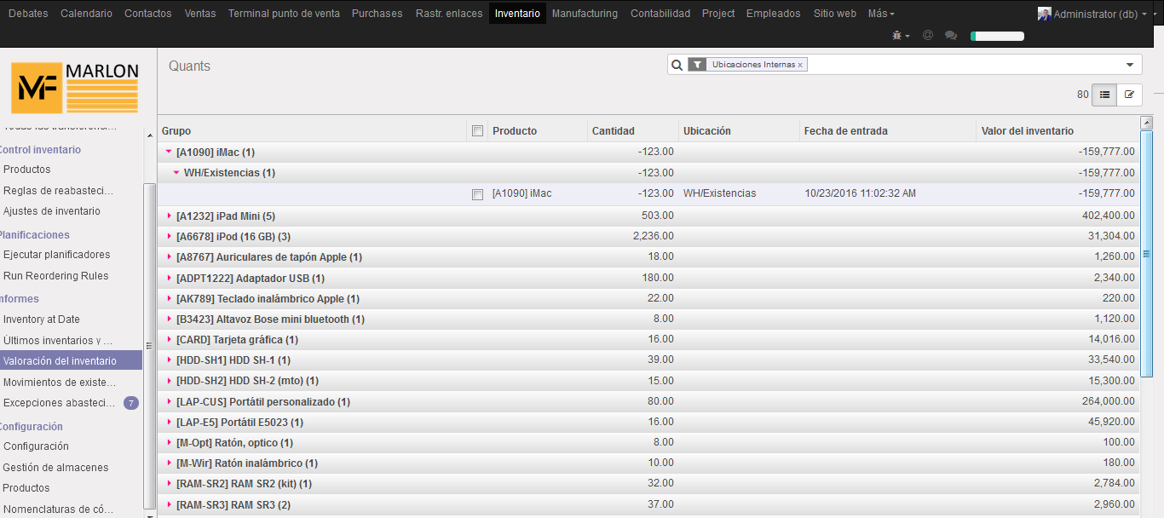This screenshot has height=518, width=1164.
Task: Click the @ mentions icon
Action: click(x=927, y=36)
